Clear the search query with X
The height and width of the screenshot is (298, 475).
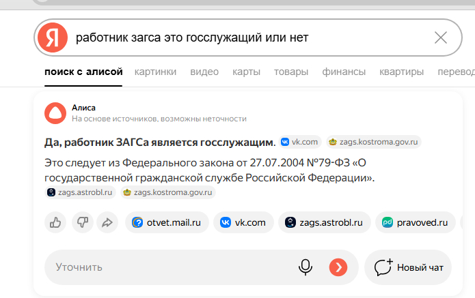click(x=441, y=38)
